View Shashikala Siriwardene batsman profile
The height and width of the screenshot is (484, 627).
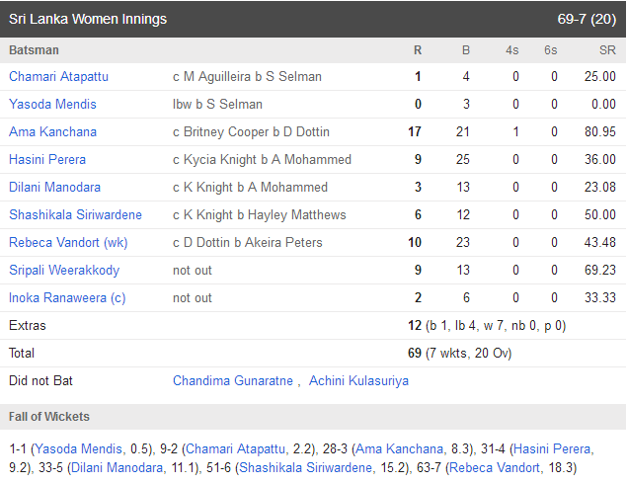tap(75, 214)
